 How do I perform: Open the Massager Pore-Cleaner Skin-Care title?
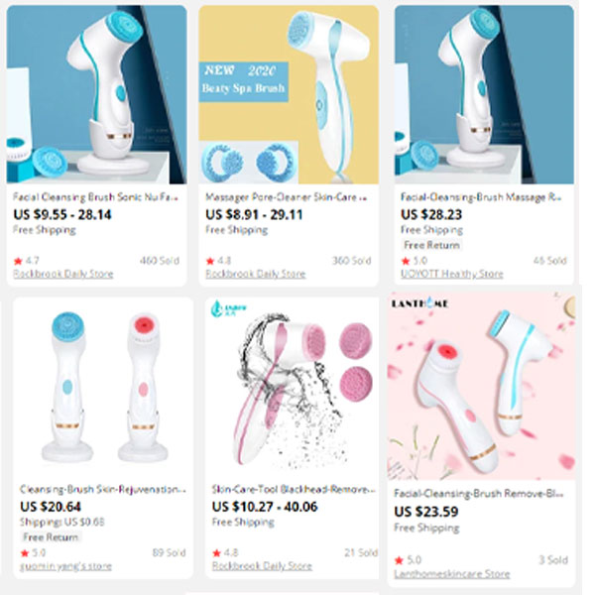[x=287, y=197]
